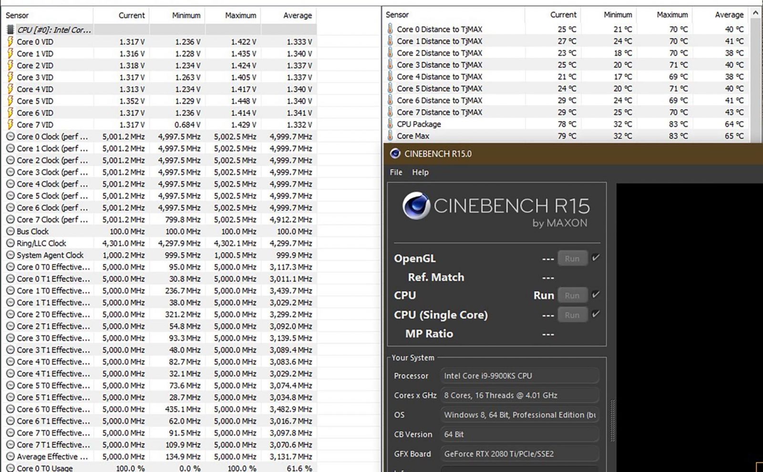
Task: Click the Processor field showing Intel Core i9-9900KS
Action: (519, 376)
